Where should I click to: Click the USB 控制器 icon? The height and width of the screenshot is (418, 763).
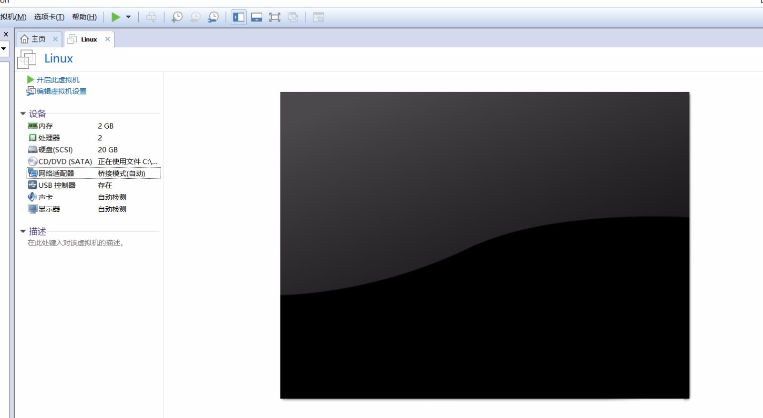(x=32, y=185)
